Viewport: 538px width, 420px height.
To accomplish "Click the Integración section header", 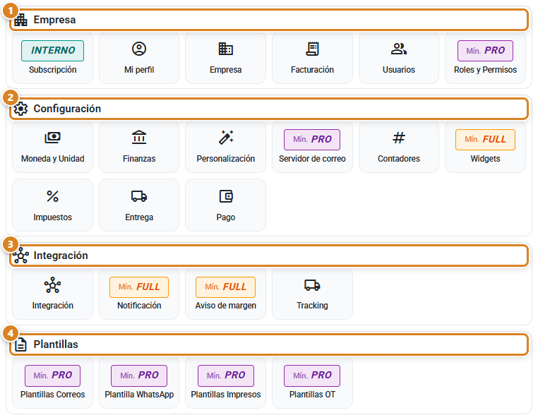I will coord(269,256).
